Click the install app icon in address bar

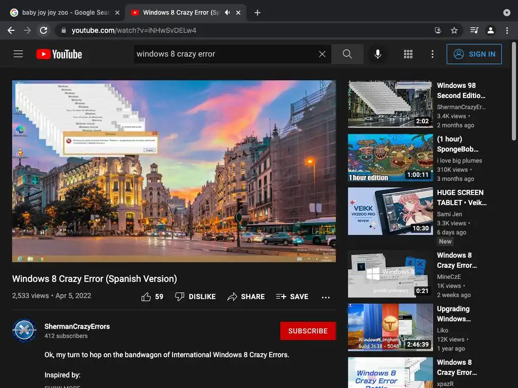coord(438,30)
